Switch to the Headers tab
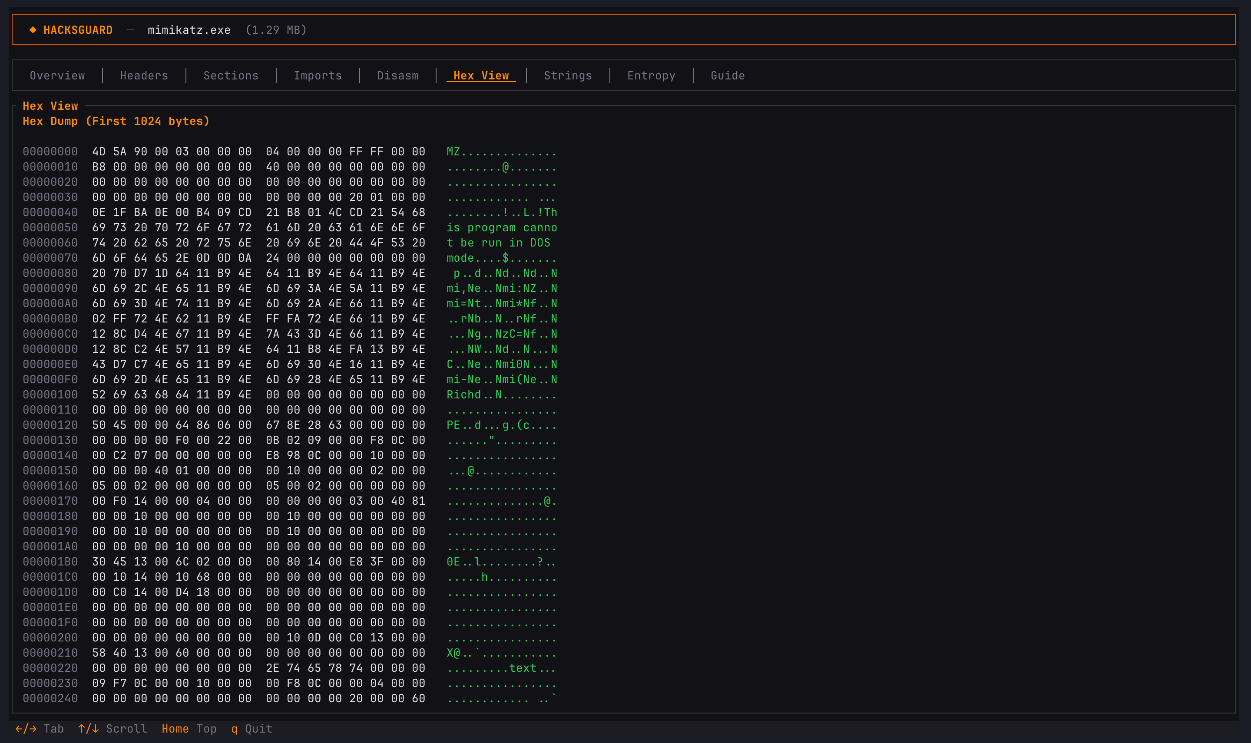Image resolution: width=1251 pixels, height=743 pixels. coord(144,76)
